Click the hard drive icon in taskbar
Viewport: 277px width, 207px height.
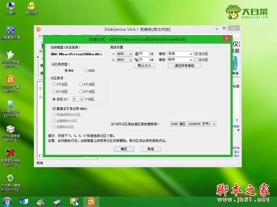(x=58, y=202)
